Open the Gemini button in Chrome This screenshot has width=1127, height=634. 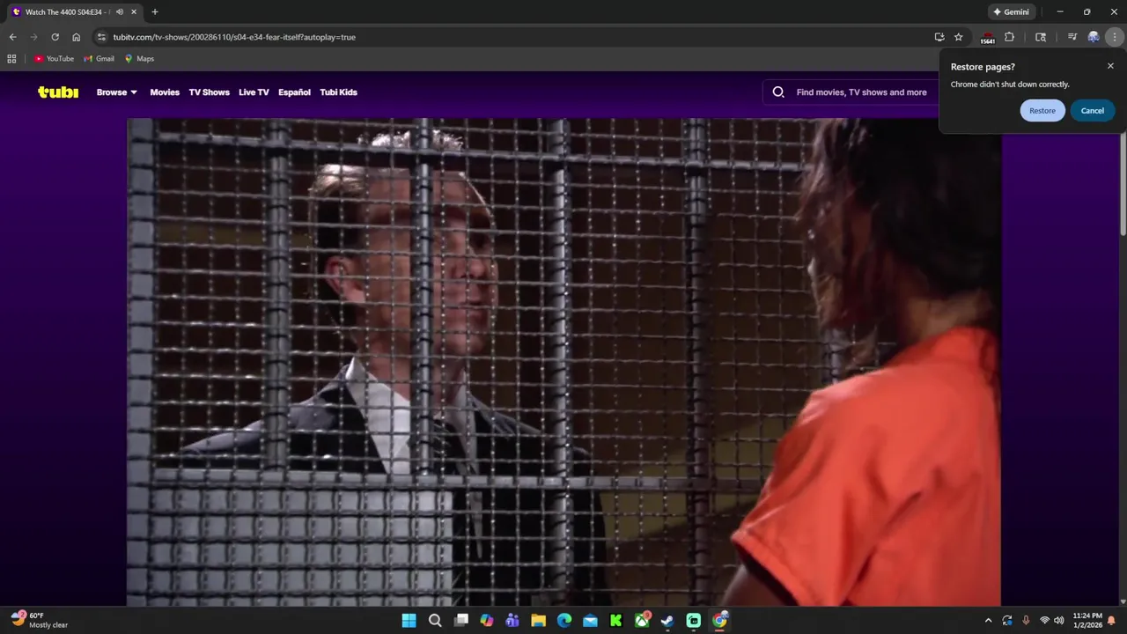tap(1011, 12)
